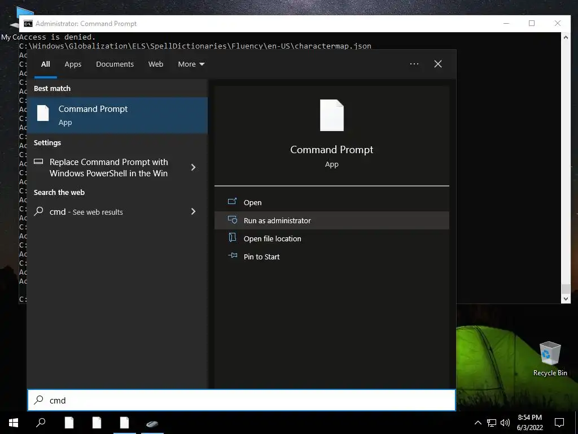Maximize the Administrator Command Prompt window

point(532,23)
